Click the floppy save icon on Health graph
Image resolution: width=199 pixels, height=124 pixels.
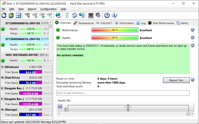[60, 107]
